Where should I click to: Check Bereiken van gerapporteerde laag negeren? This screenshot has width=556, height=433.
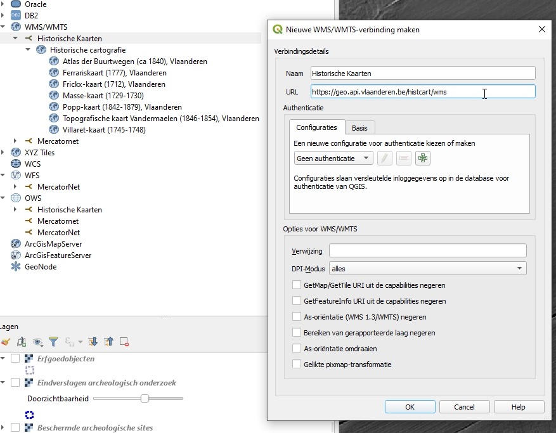pos(297,333)
